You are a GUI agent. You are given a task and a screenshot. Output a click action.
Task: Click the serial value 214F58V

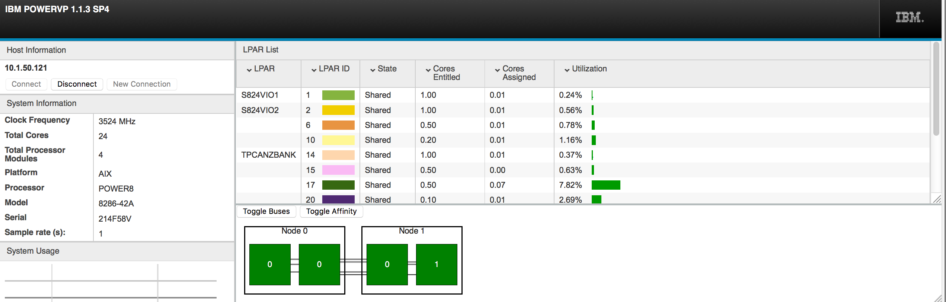115,219
